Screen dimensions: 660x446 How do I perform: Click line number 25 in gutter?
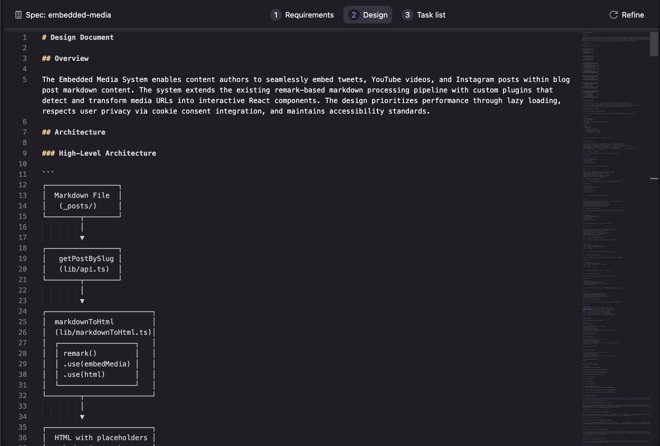[x=23, y=322]
